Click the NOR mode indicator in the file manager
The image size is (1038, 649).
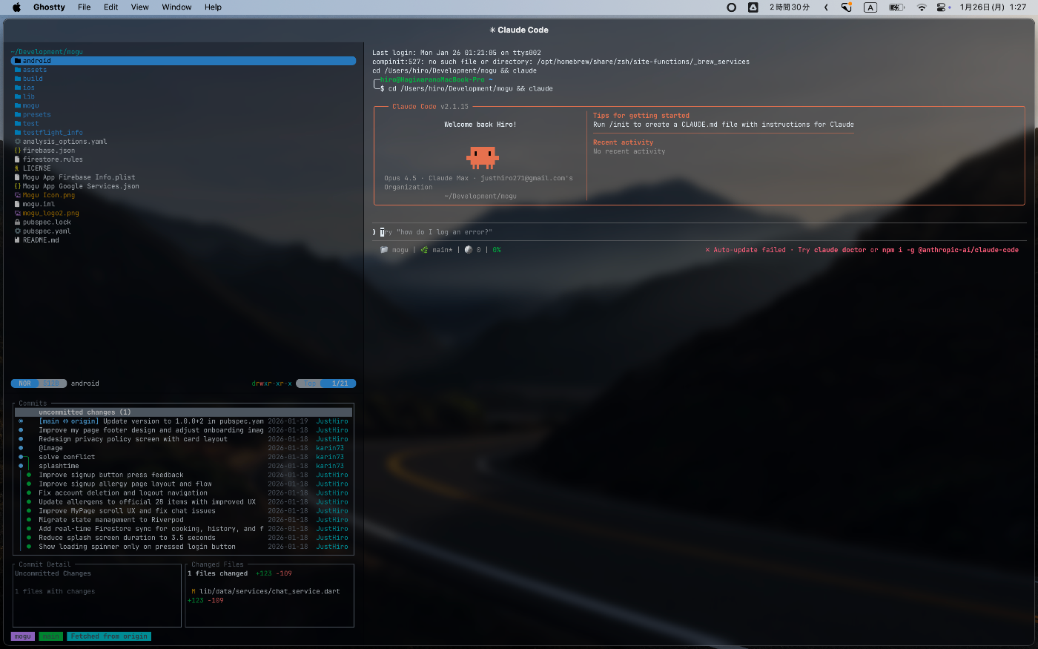[x=24, y=383]
